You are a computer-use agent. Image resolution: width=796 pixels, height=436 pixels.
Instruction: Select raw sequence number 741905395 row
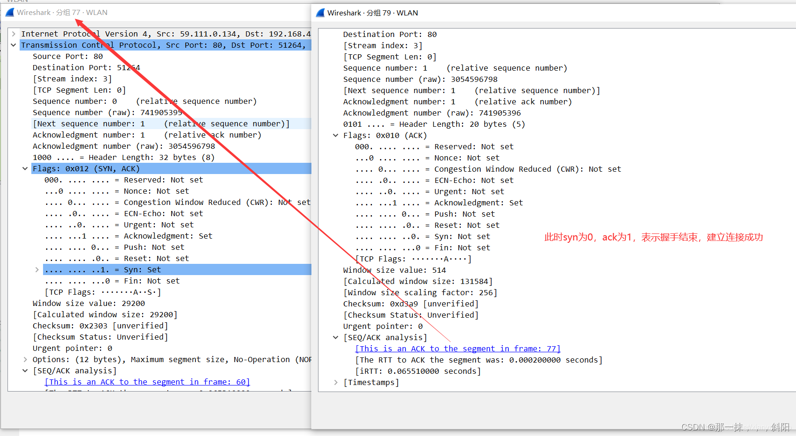(108, 112)
